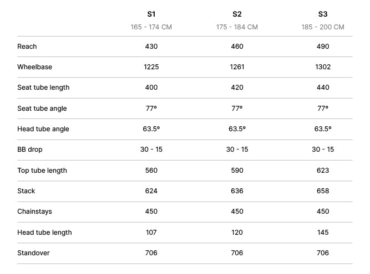Click the S1 column header
This screenshot has width=370, height=274.
[151, 14]
